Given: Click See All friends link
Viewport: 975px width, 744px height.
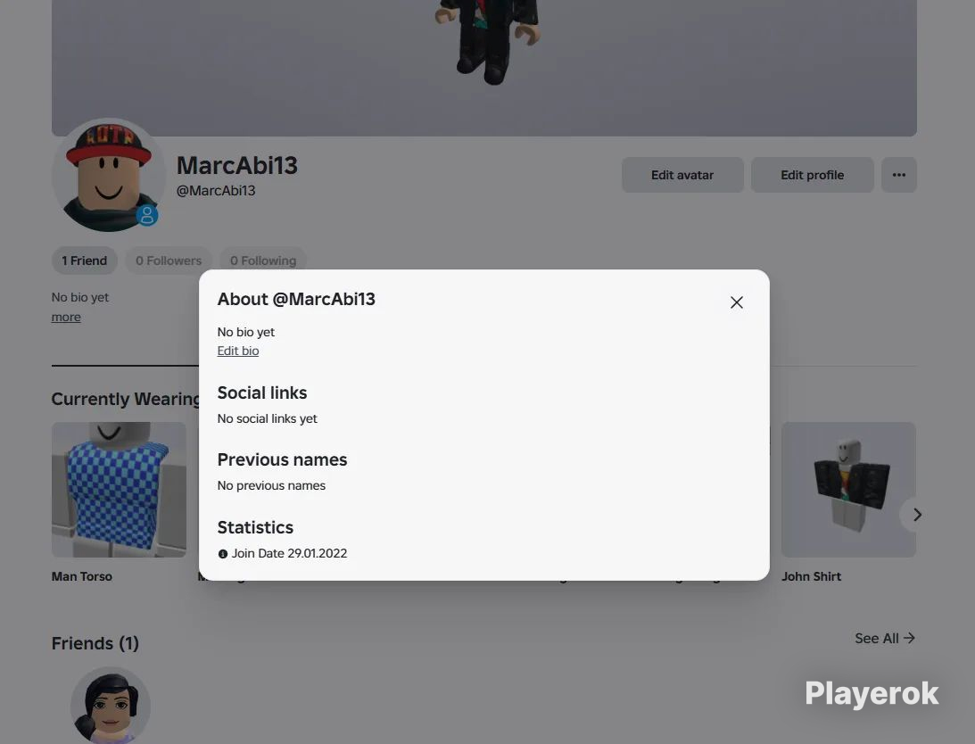Looking at the screenshot, I should [x=884, y=638].
